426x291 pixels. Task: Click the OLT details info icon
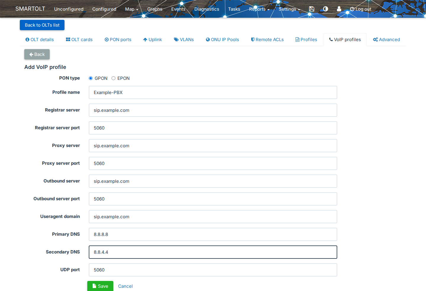click(x=28, y=40)
